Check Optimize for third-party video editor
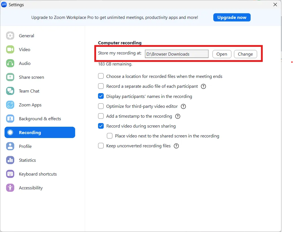The height and width of the screenshot is (232, 293). (101, 106)
